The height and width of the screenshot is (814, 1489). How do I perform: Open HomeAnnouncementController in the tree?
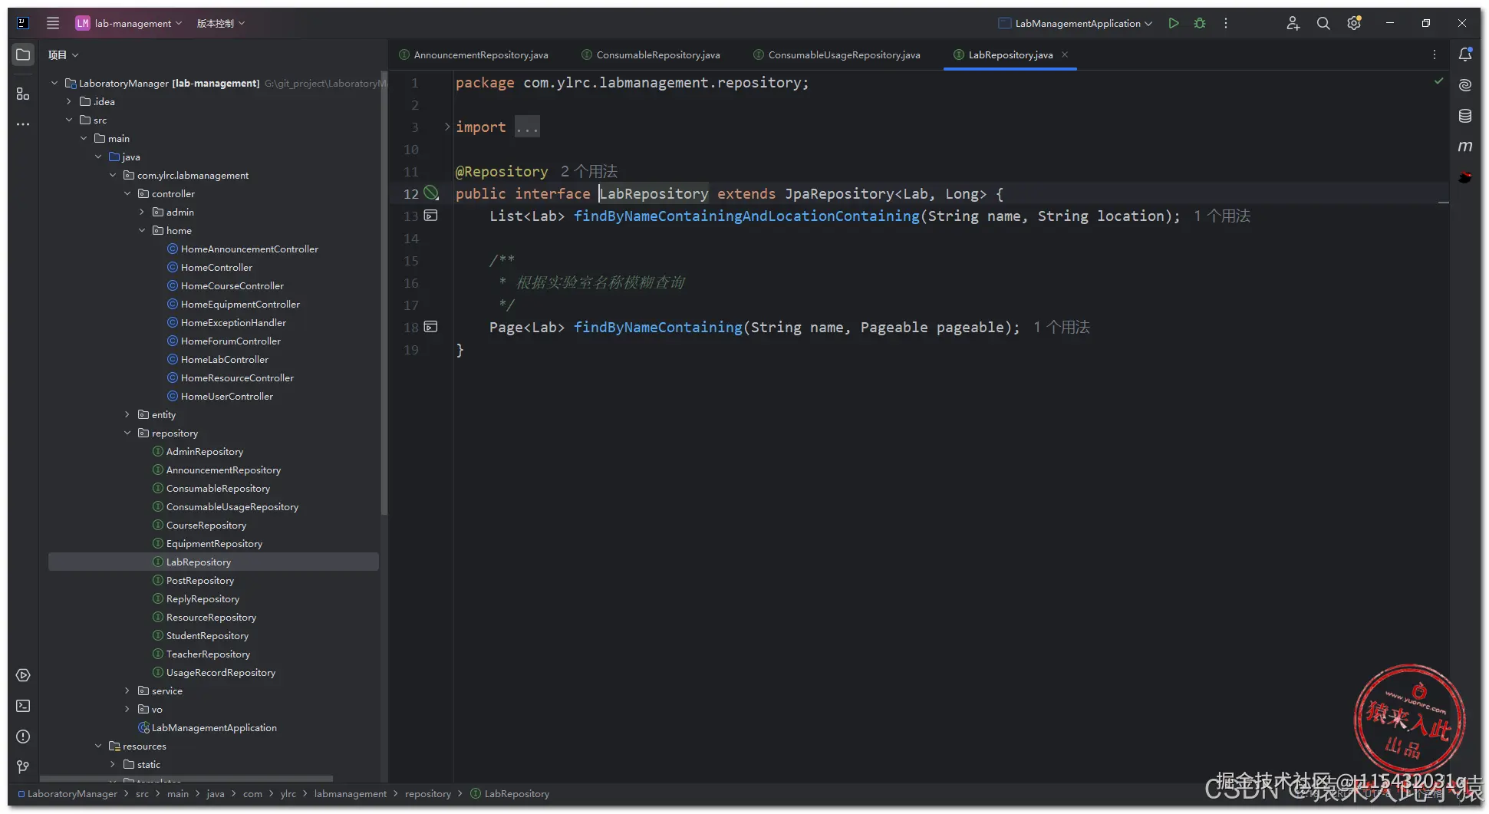(249, 249)
